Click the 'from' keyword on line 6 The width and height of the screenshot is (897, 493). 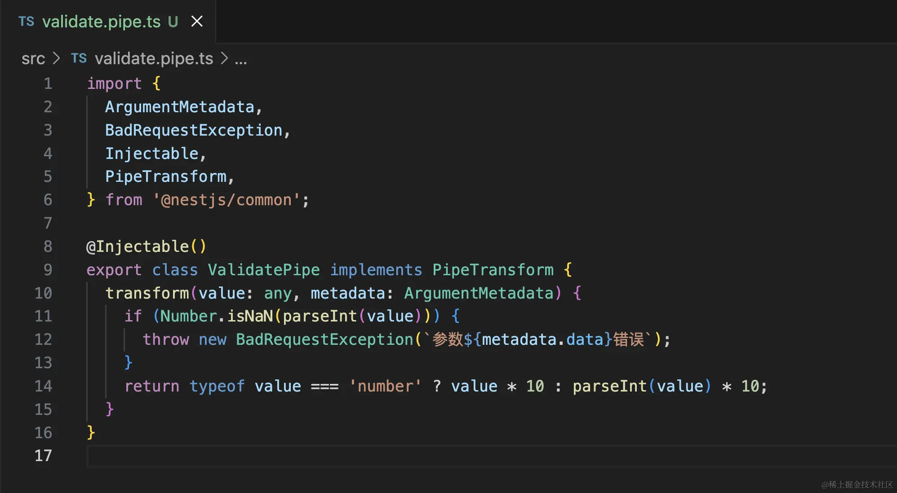(x=124, y=200)
